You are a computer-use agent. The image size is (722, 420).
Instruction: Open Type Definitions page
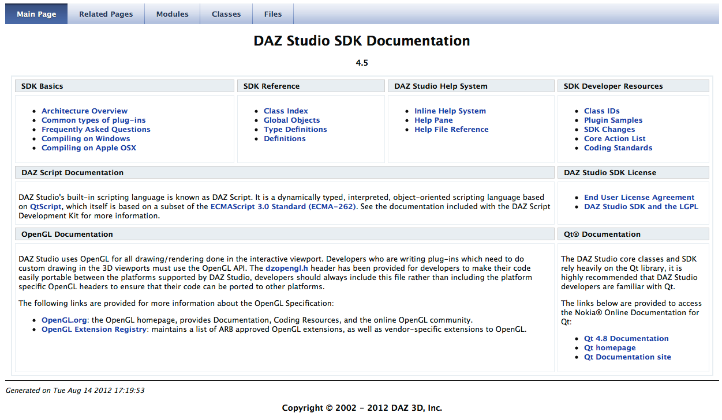295,130
